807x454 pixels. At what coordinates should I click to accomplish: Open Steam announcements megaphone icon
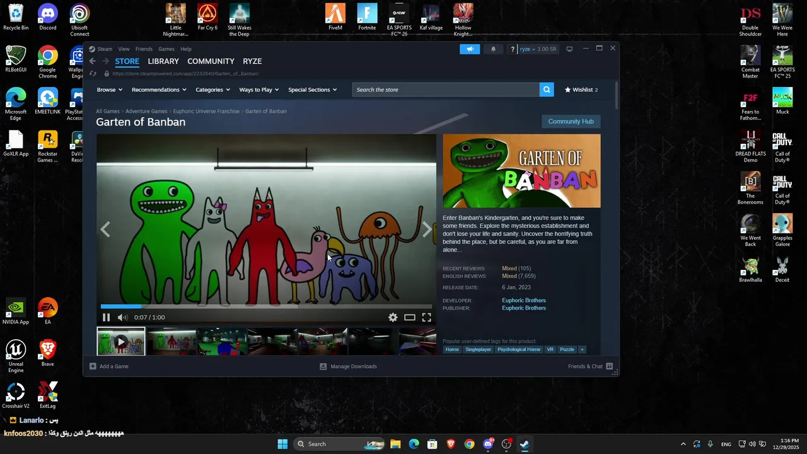click(x=470, y=49)
